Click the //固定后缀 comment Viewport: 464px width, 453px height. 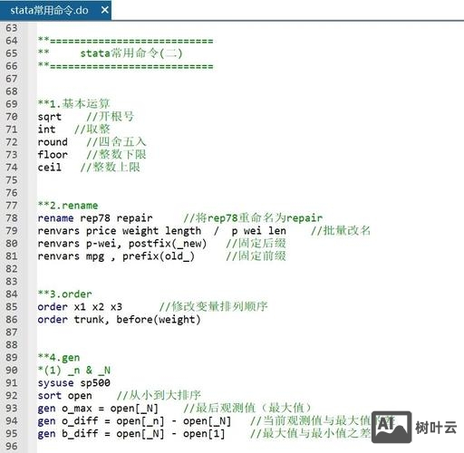(x=256, y=244)
